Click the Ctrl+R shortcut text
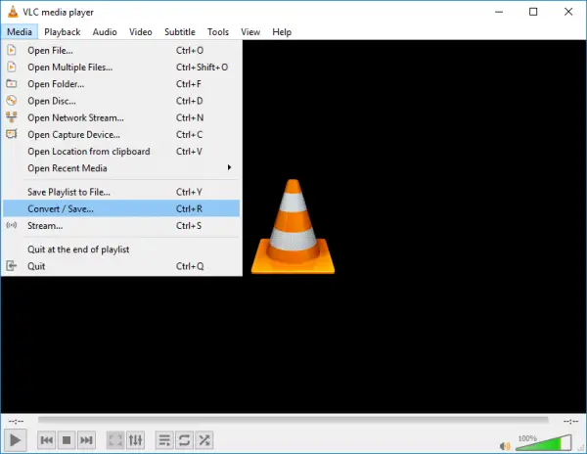This screenshot has width=587, height=454. [189, 208]
